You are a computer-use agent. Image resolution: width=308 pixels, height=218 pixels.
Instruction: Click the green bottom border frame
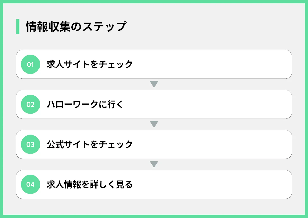coord(154,216)
